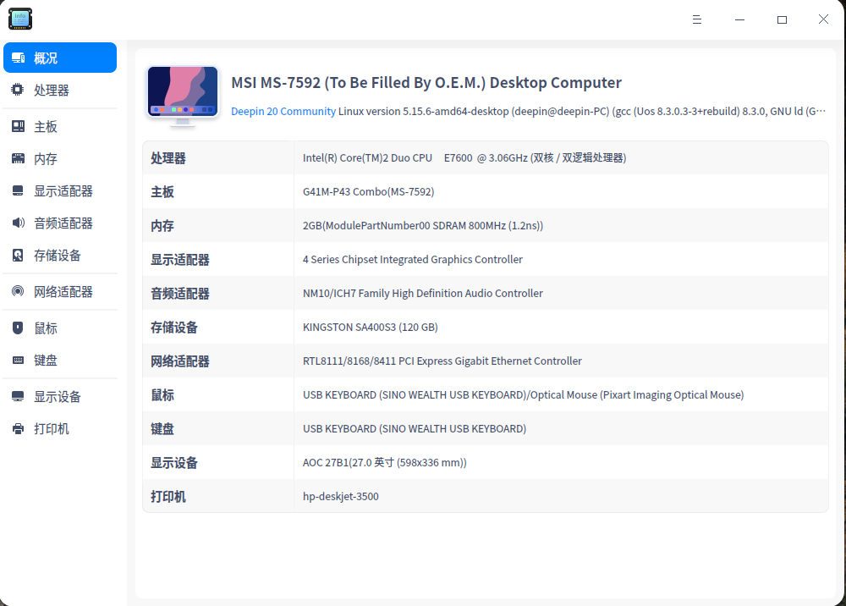Click the printer icon in sidebar
Viewport: 846px width, 606px height.
[x=18, y=428]
